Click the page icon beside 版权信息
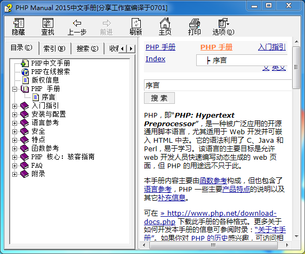Image resolution: width=305 pixels, height=254 pixels. 25,80
